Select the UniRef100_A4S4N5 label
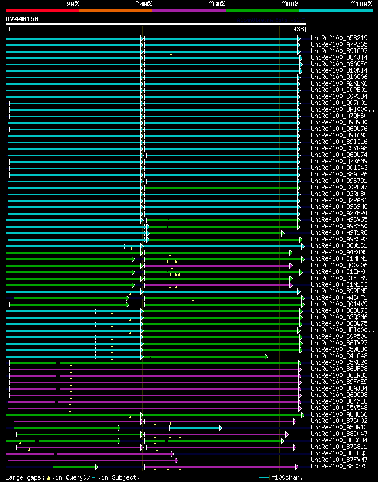Viewport: 378px width, 482px height. [x=339, y=252]
